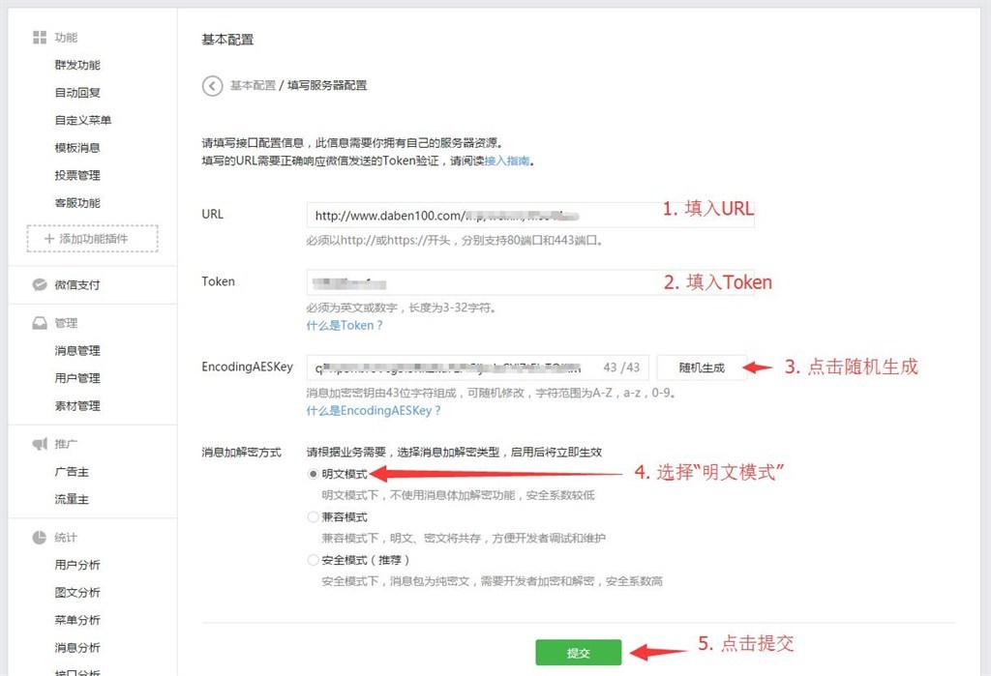
Task: Click the 什么是Token？ link
Action: coord(345,325)
